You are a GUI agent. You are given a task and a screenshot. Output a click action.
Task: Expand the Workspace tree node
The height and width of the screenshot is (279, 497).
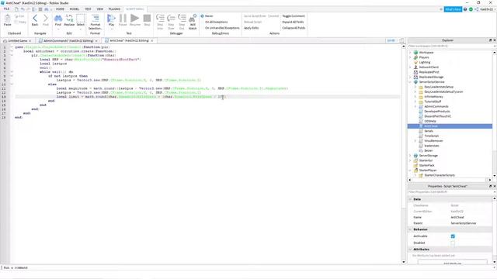pos(410,53)
